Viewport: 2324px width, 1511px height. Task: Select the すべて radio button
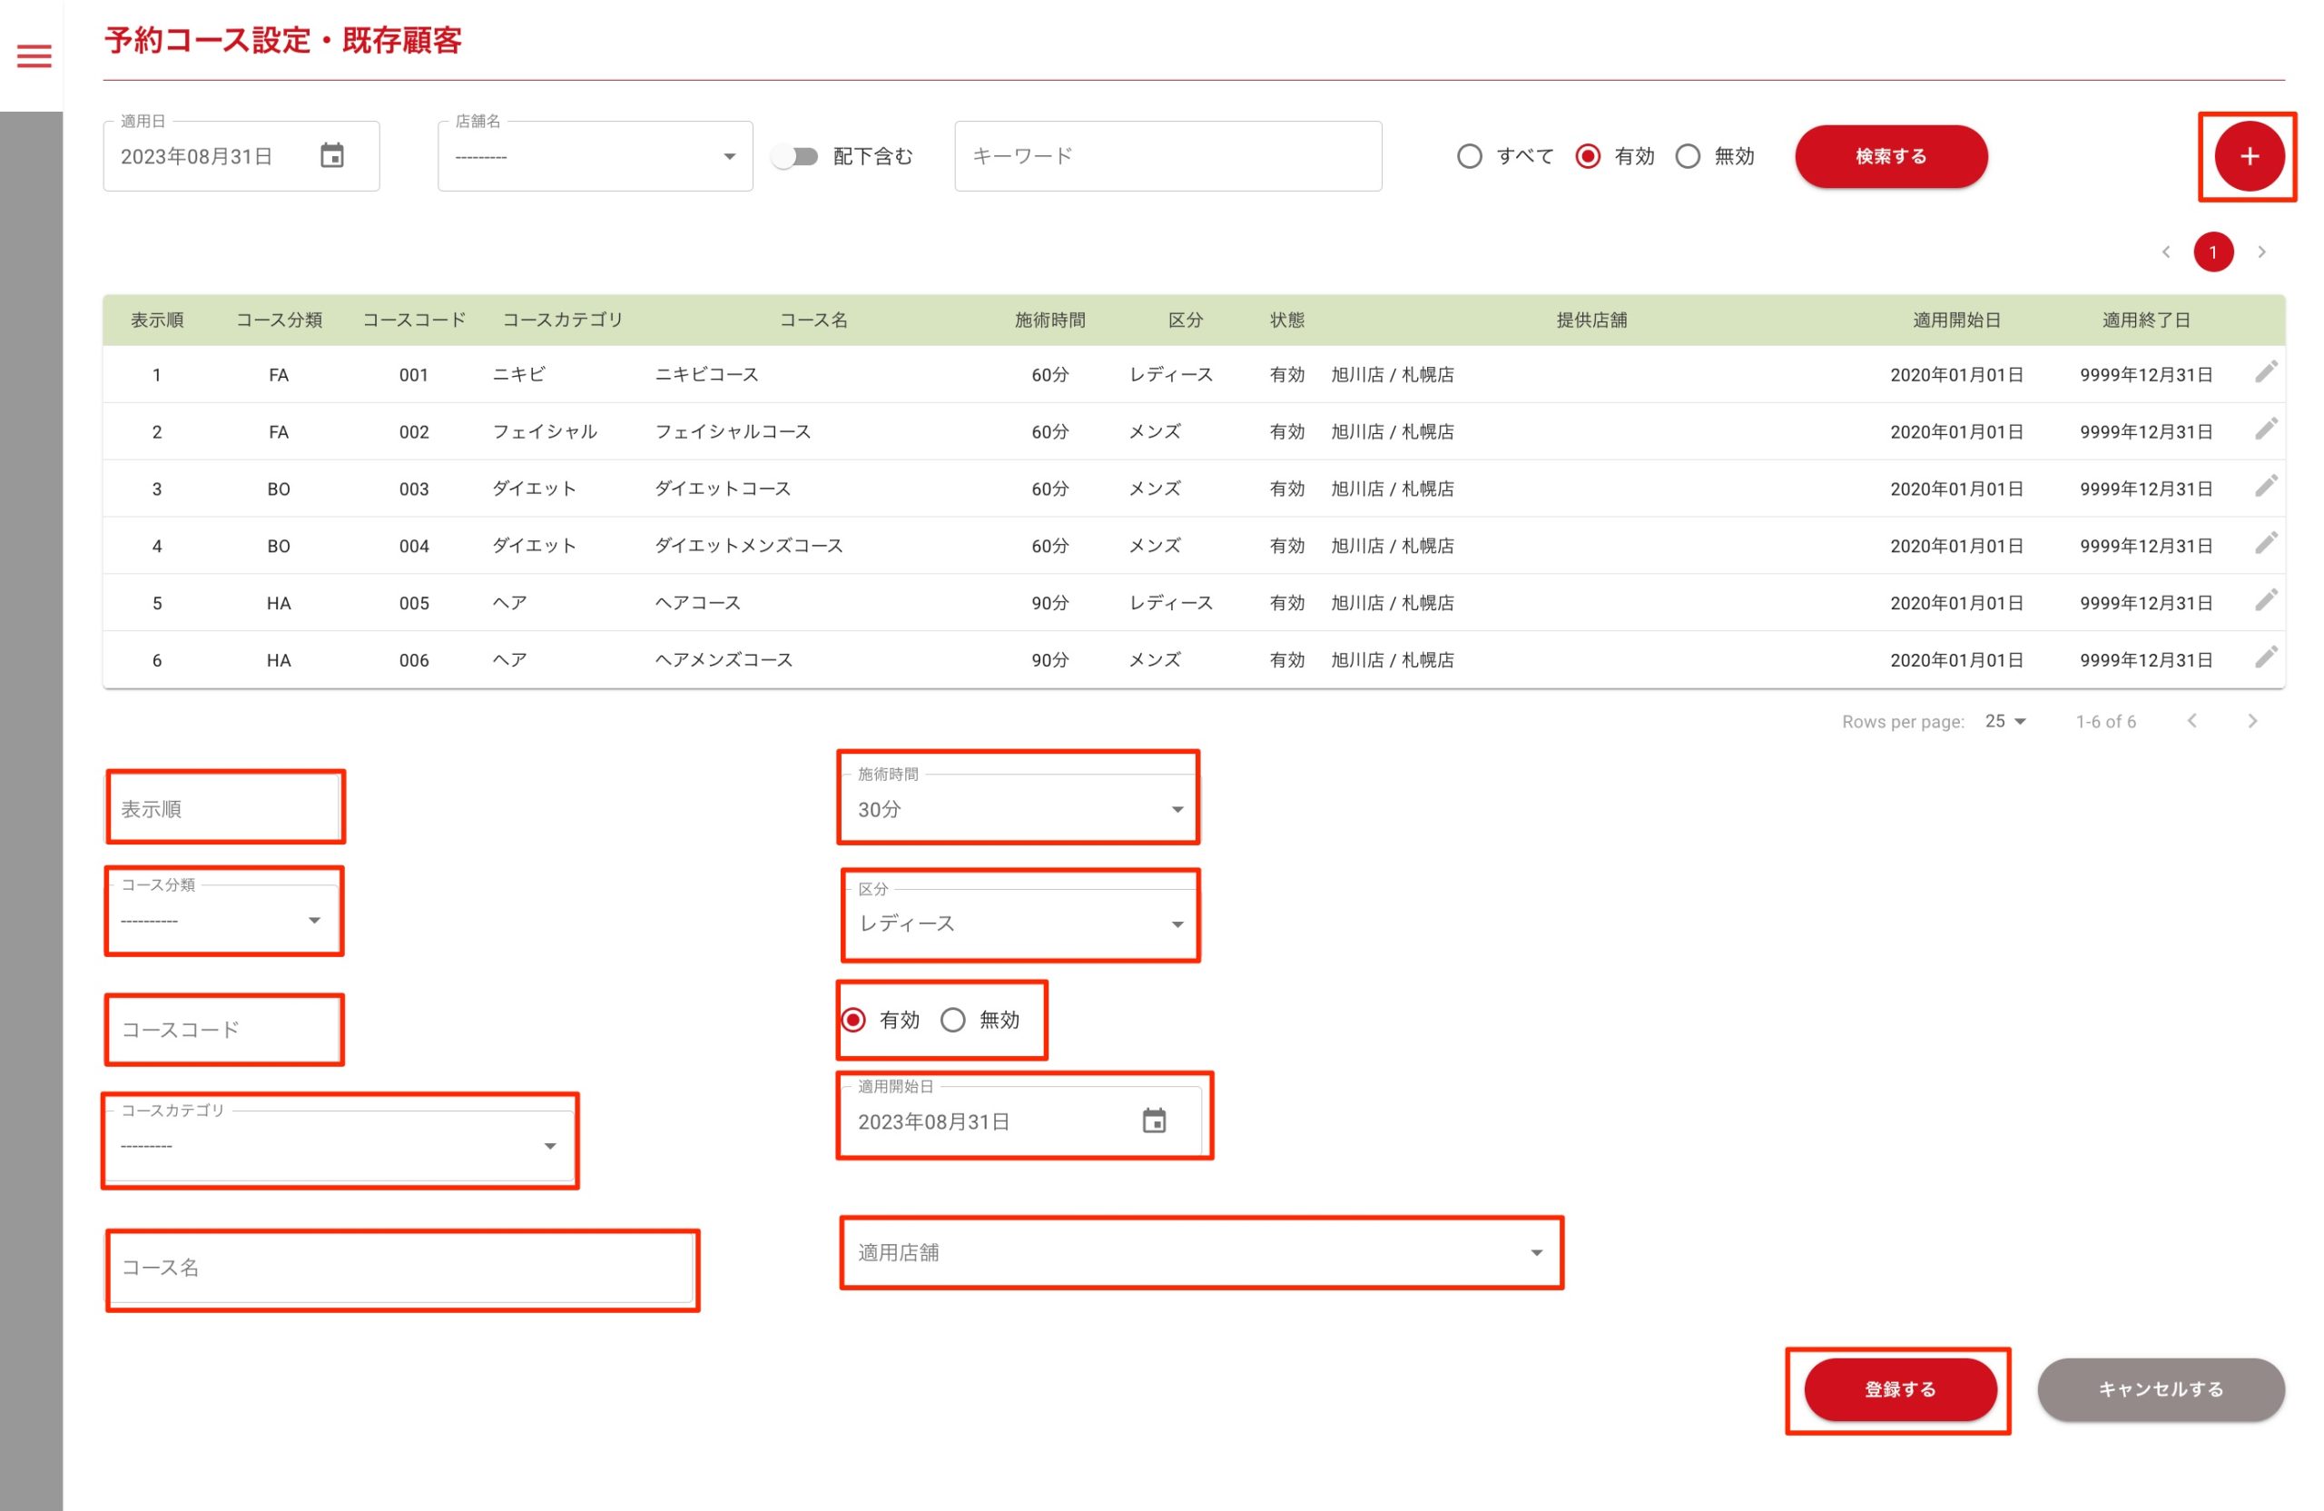click(1469, 156)
